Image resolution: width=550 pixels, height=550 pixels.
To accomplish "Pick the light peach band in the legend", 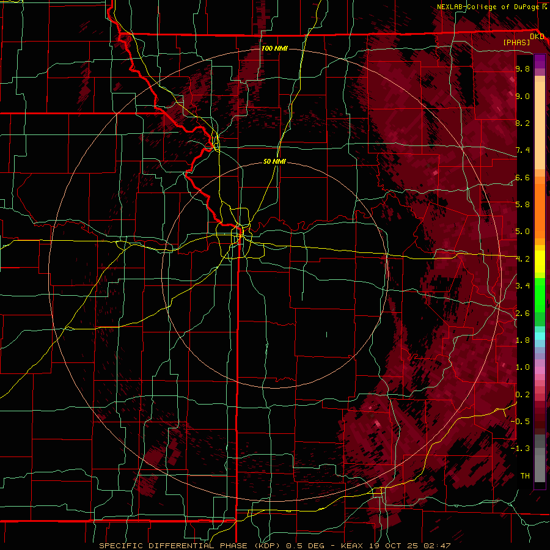I will 540,125.
